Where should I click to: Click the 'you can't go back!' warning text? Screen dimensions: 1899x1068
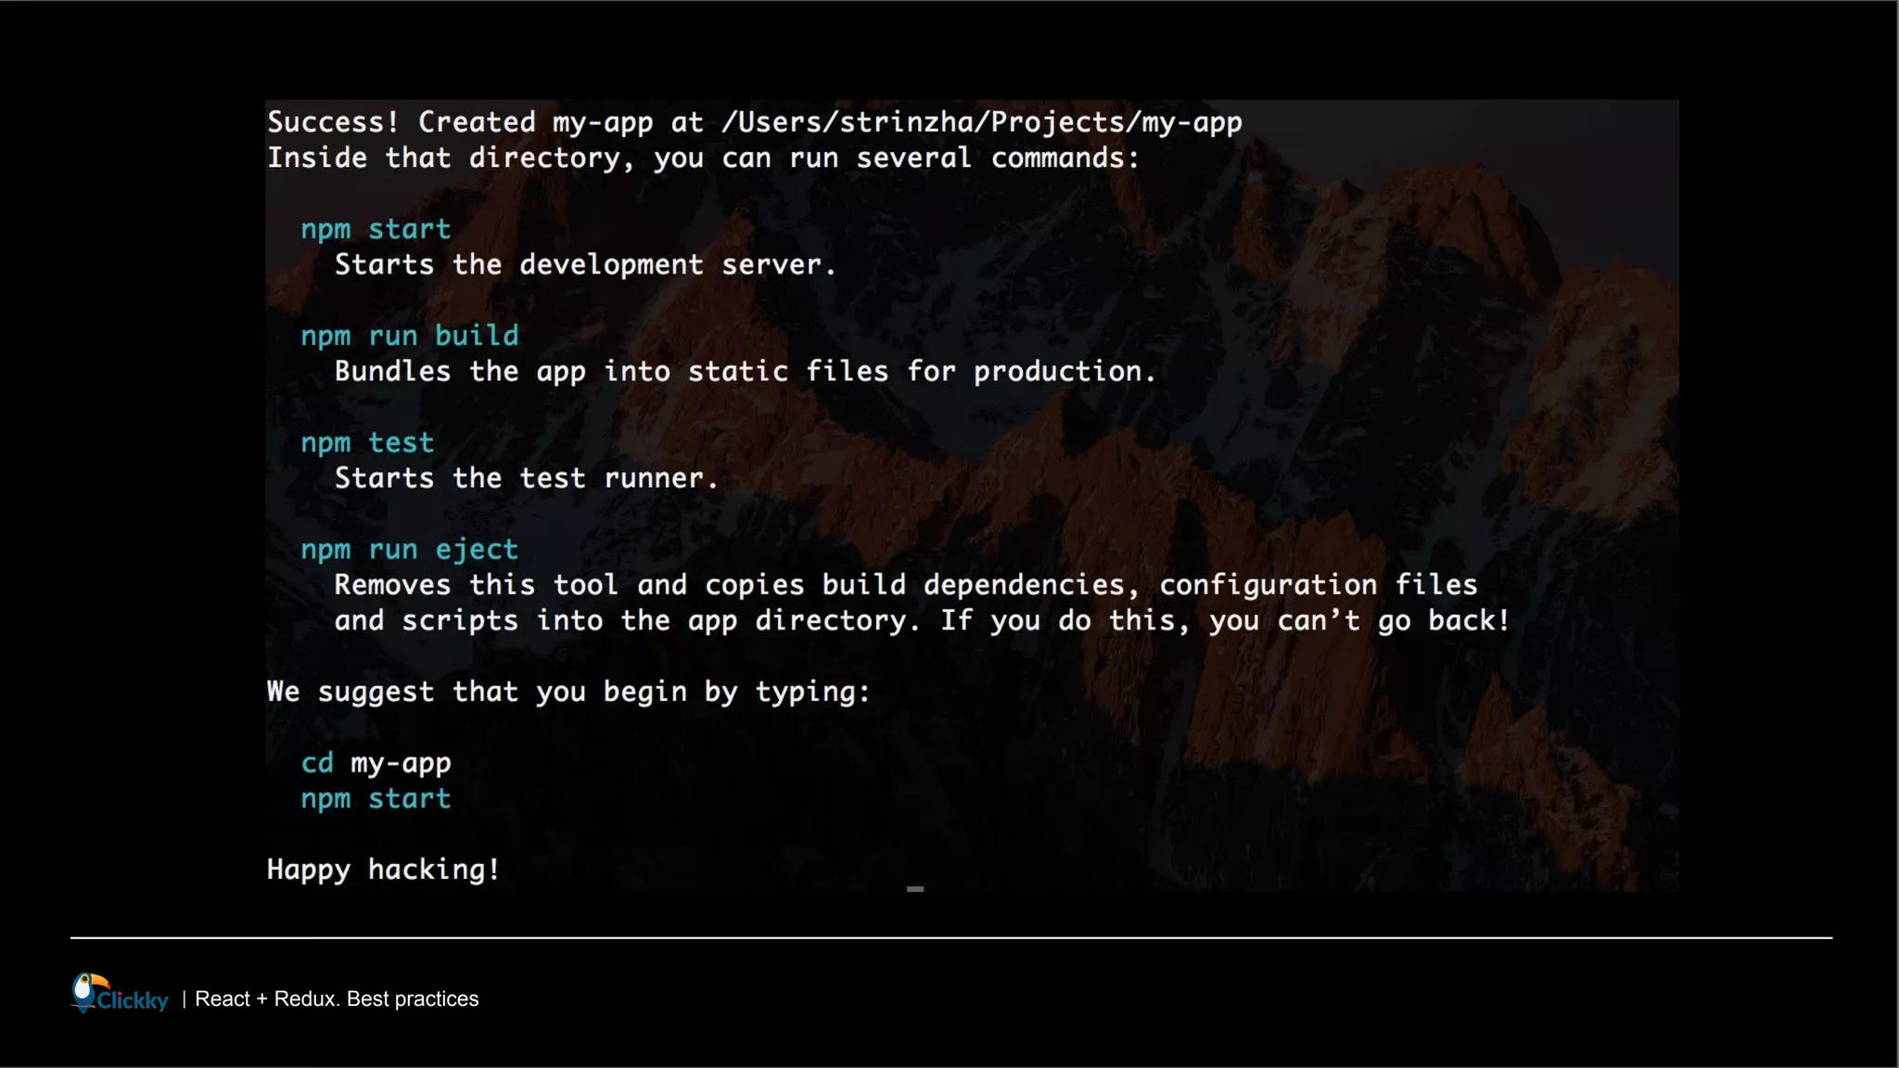click(x=1358, y=619)
